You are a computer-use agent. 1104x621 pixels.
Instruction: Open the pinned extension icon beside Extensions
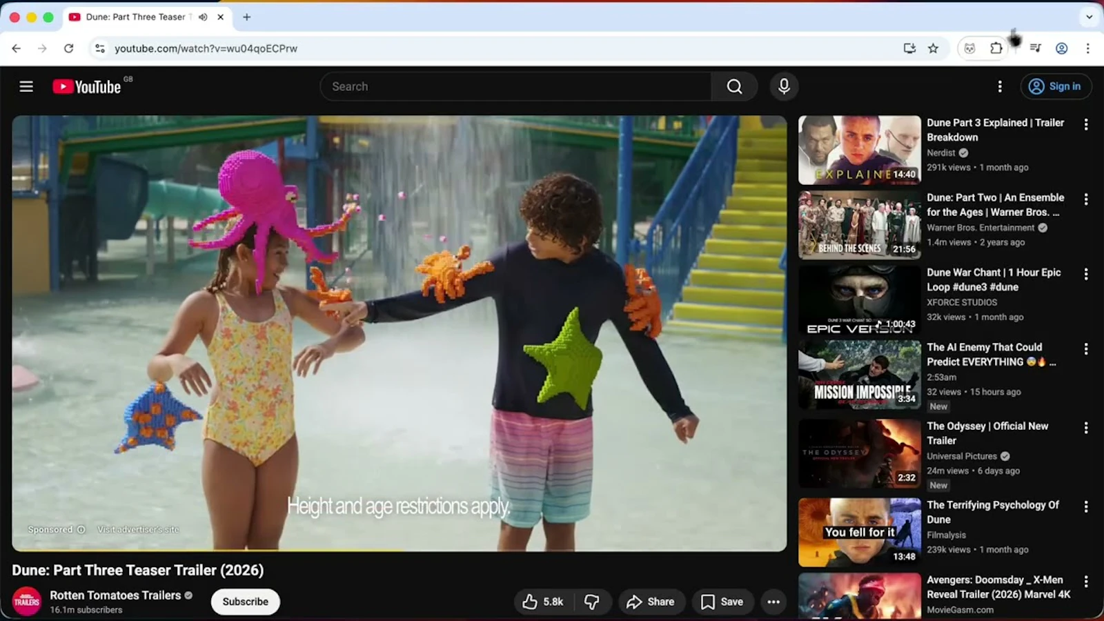[970, 48]
